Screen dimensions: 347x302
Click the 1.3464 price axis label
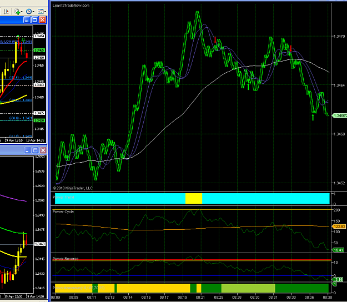339,85
